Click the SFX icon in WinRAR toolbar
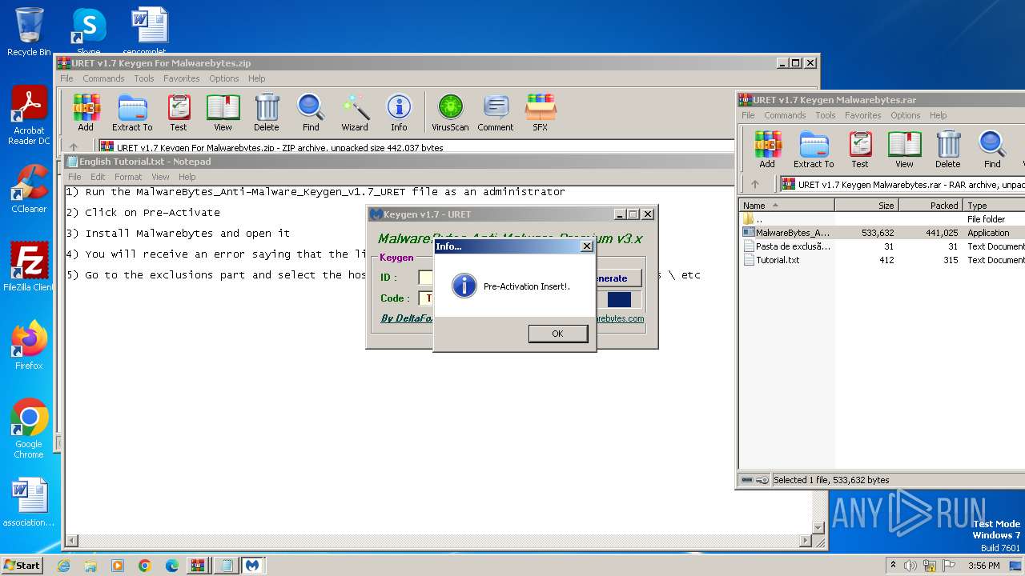The width and height of the screenshot is (1025, 576). [541, 113]
